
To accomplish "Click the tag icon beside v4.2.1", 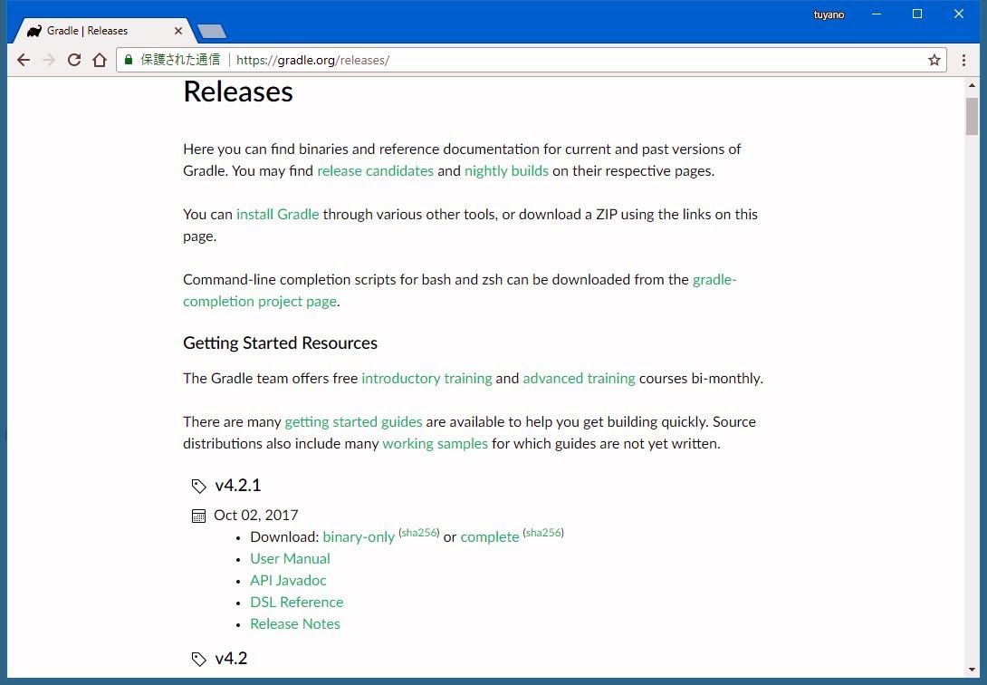I will click(198, 487).
